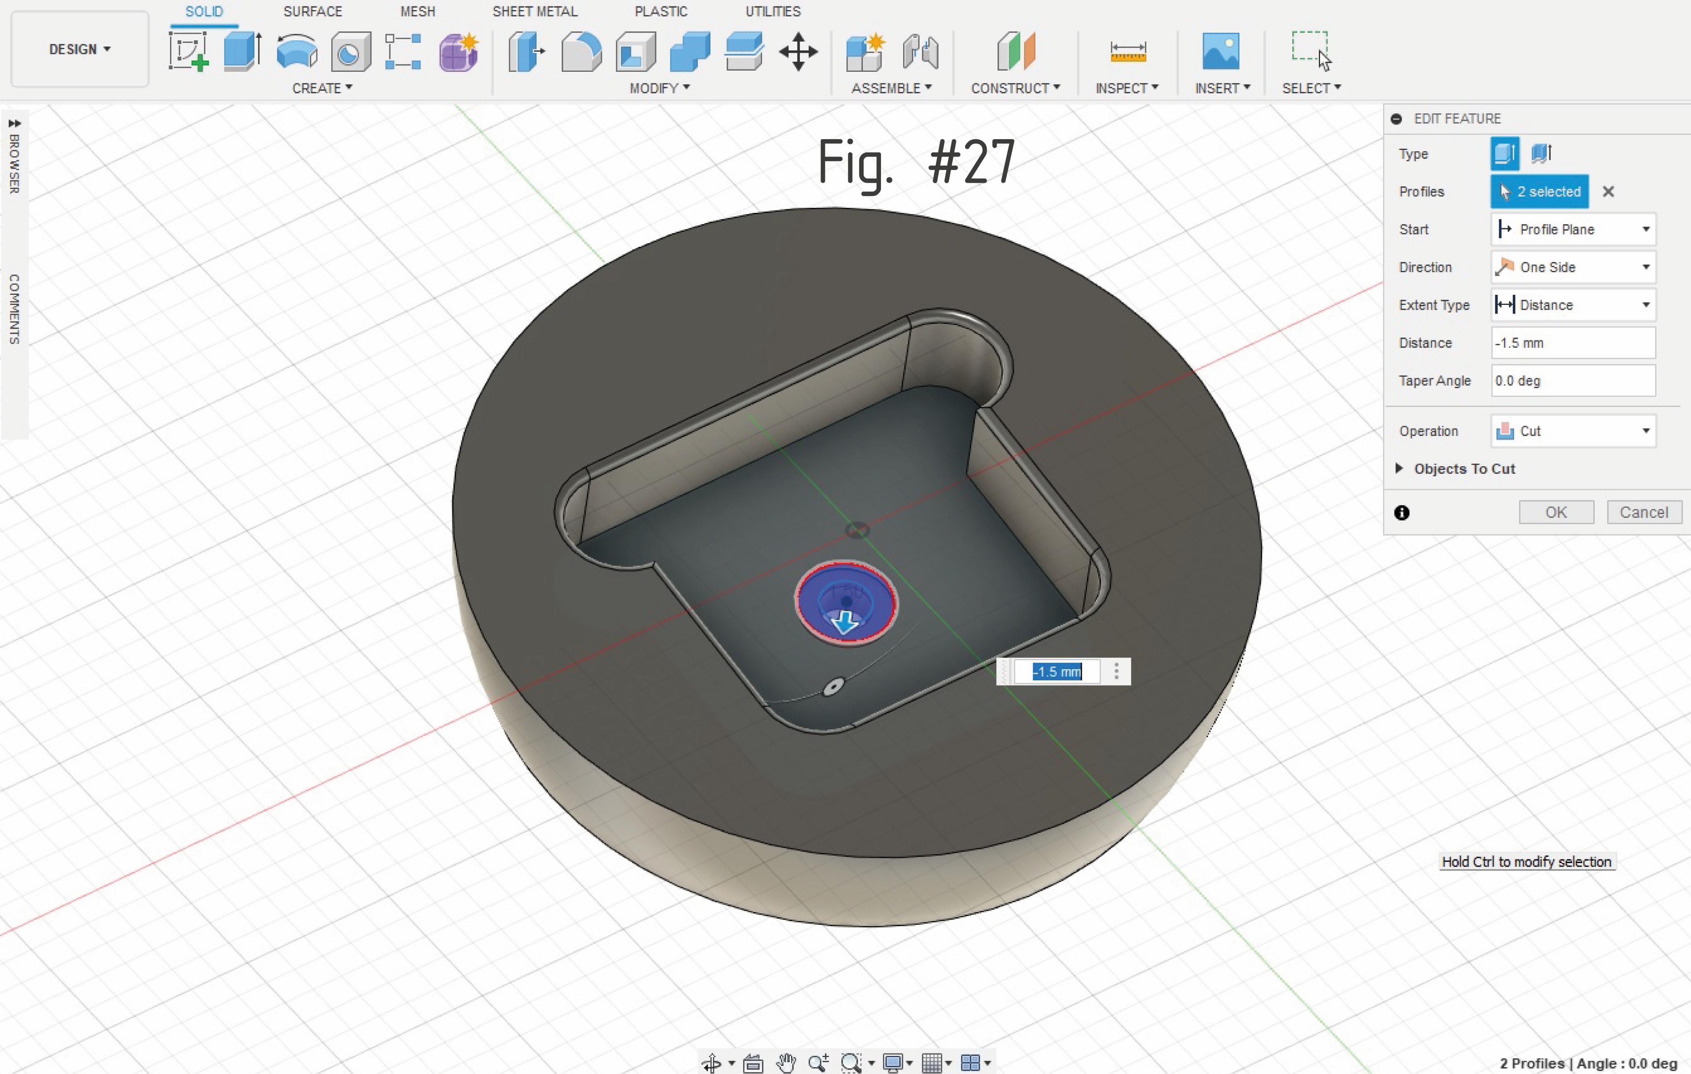
Task: Clear the profiles selection with X
Action: [1608, 192]
